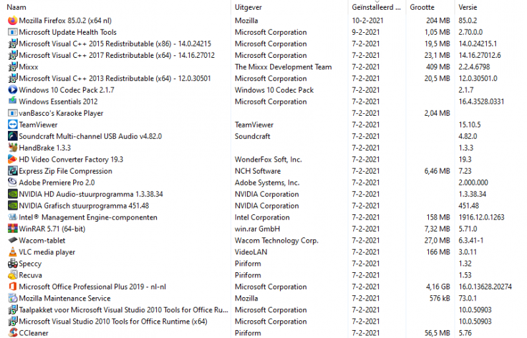Select the TeamViewer program name
This screenshot has width=527, height=338.
[x=38, y=124]
